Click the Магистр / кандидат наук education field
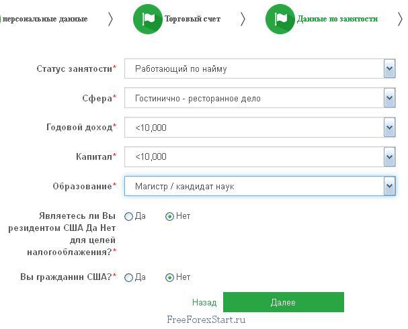This screenshot has height=329, width=408. 253,186
